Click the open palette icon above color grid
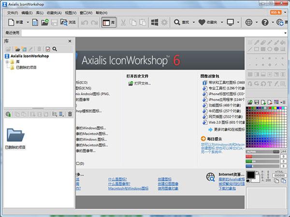 tap(250, 102)
